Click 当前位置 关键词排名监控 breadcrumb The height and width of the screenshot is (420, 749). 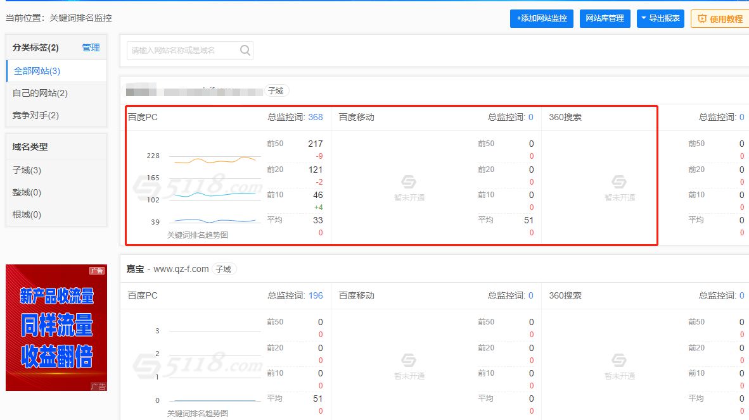coord(59,18)
